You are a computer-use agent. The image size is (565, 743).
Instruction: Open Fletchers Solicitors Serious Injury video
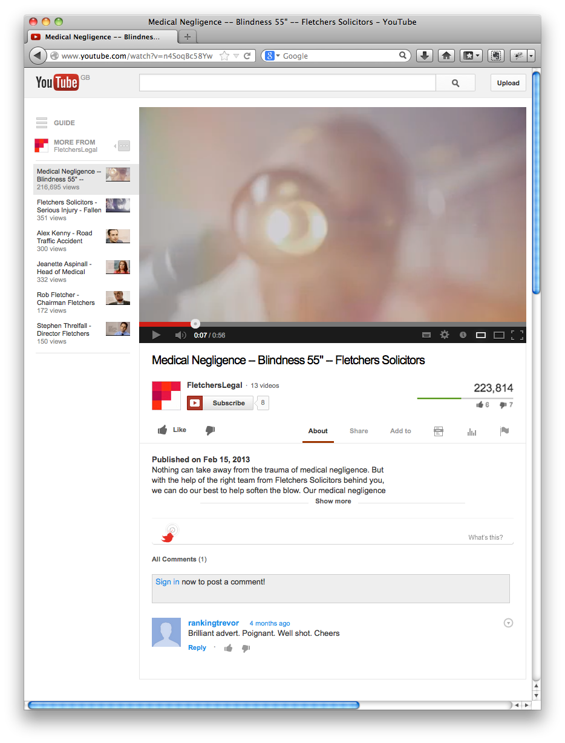(83, 210)
